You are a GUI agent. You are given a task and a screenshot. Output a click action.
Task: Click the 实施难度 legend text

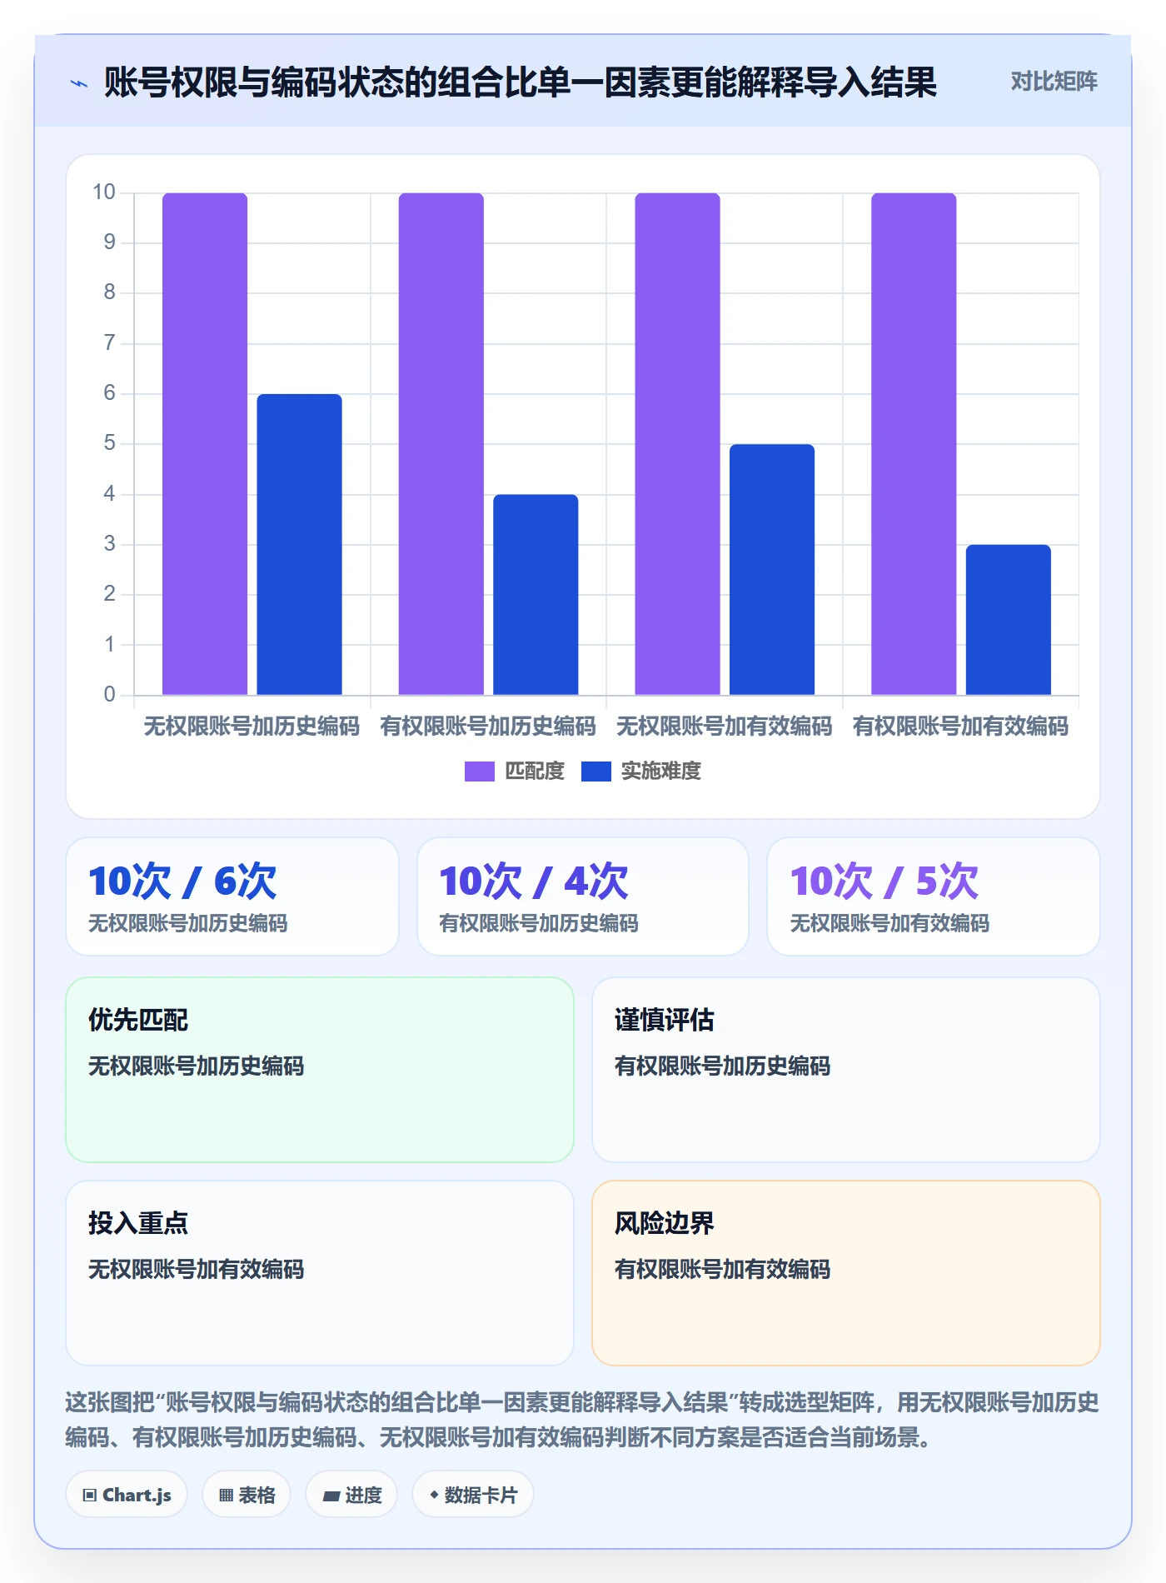(661, 772)
